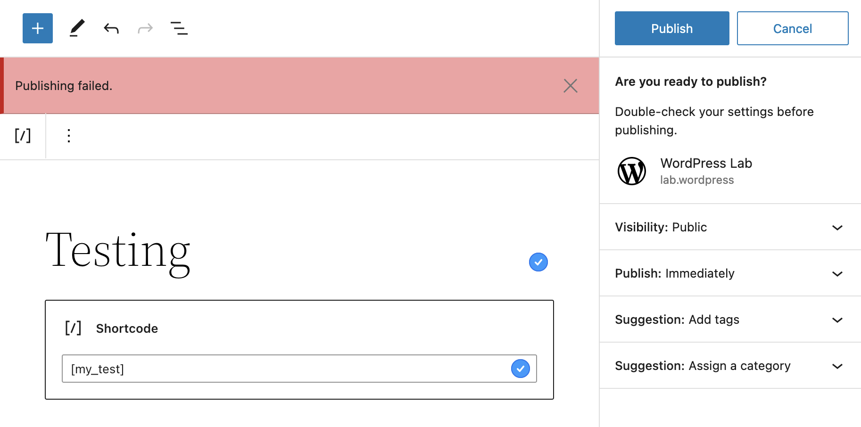861x427 pixels.
Task: Dismiss the Publishing failed notice
Action: (570, 86)
